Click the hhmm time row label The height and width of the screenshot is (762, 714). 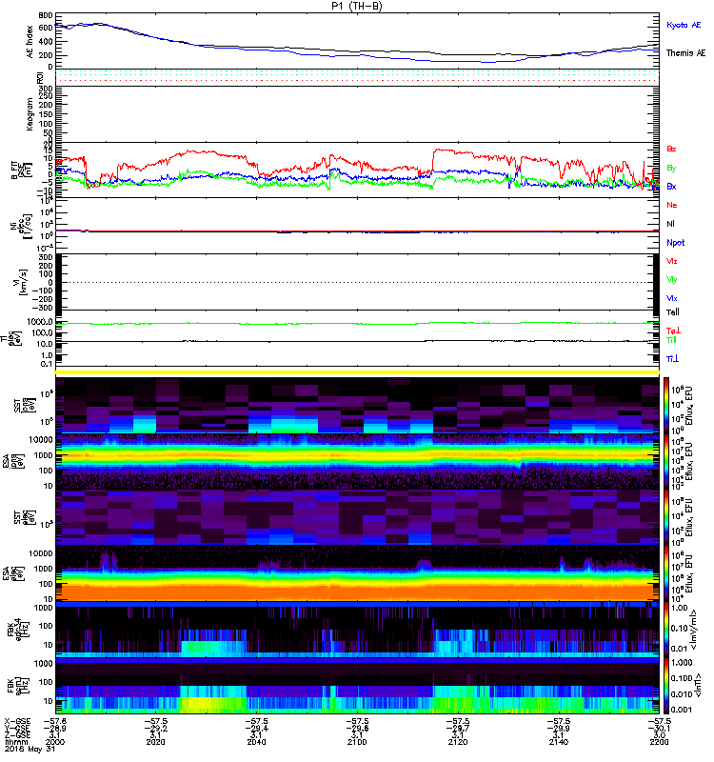tap(15, 742)
